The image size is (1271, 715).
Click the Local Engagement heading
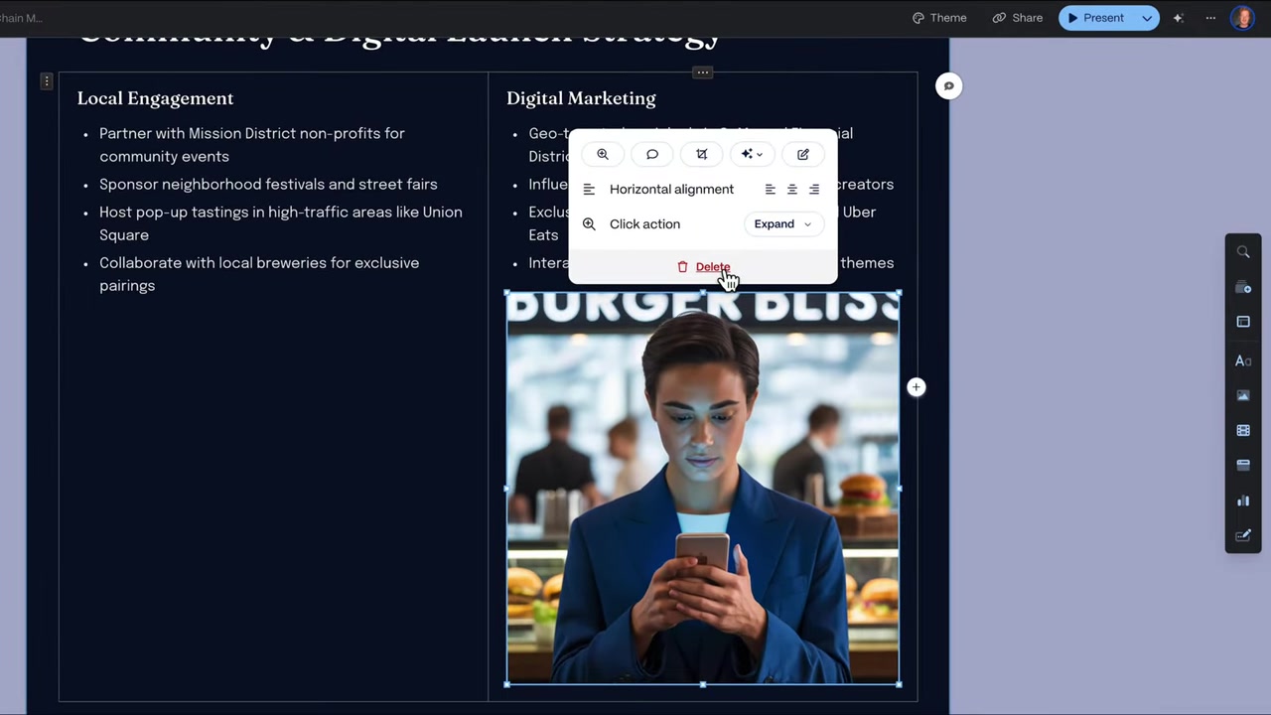(x=156, y=98)
